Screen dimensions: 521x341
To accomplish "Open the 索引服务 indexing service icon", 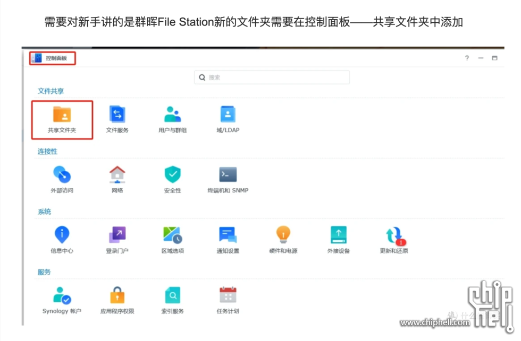I will click(x=172, y=295).
